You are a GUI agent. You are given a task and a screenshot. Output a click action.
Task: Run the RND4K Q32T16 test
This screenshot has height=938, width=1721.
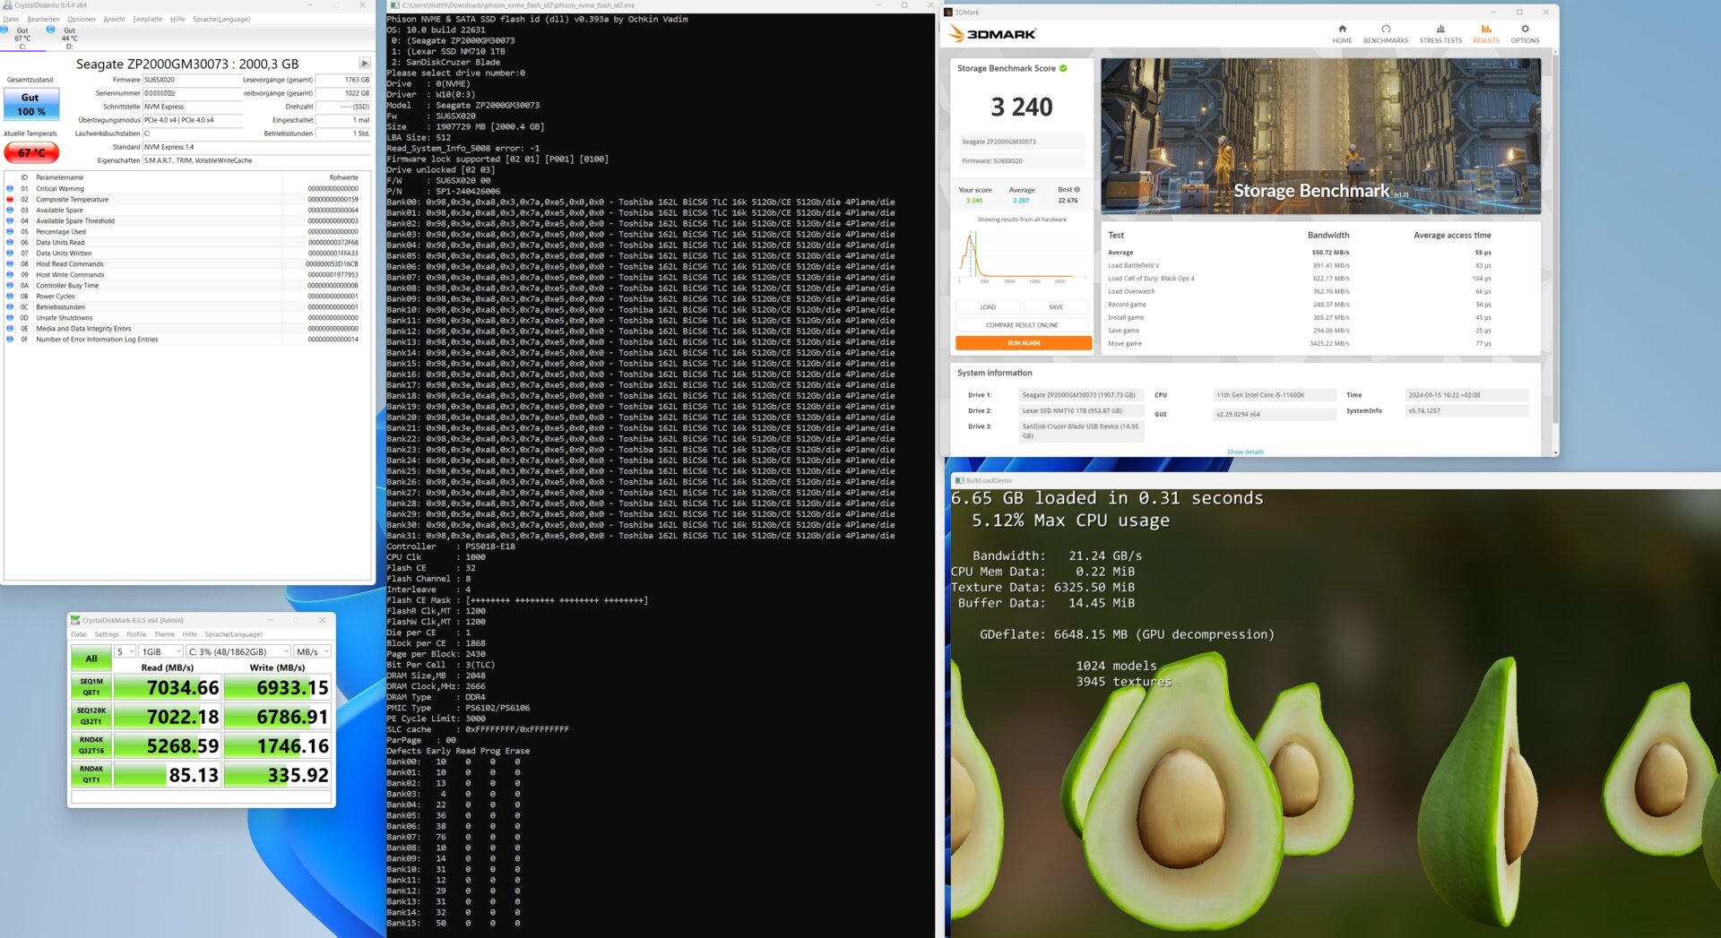click(x=91, y=745)
